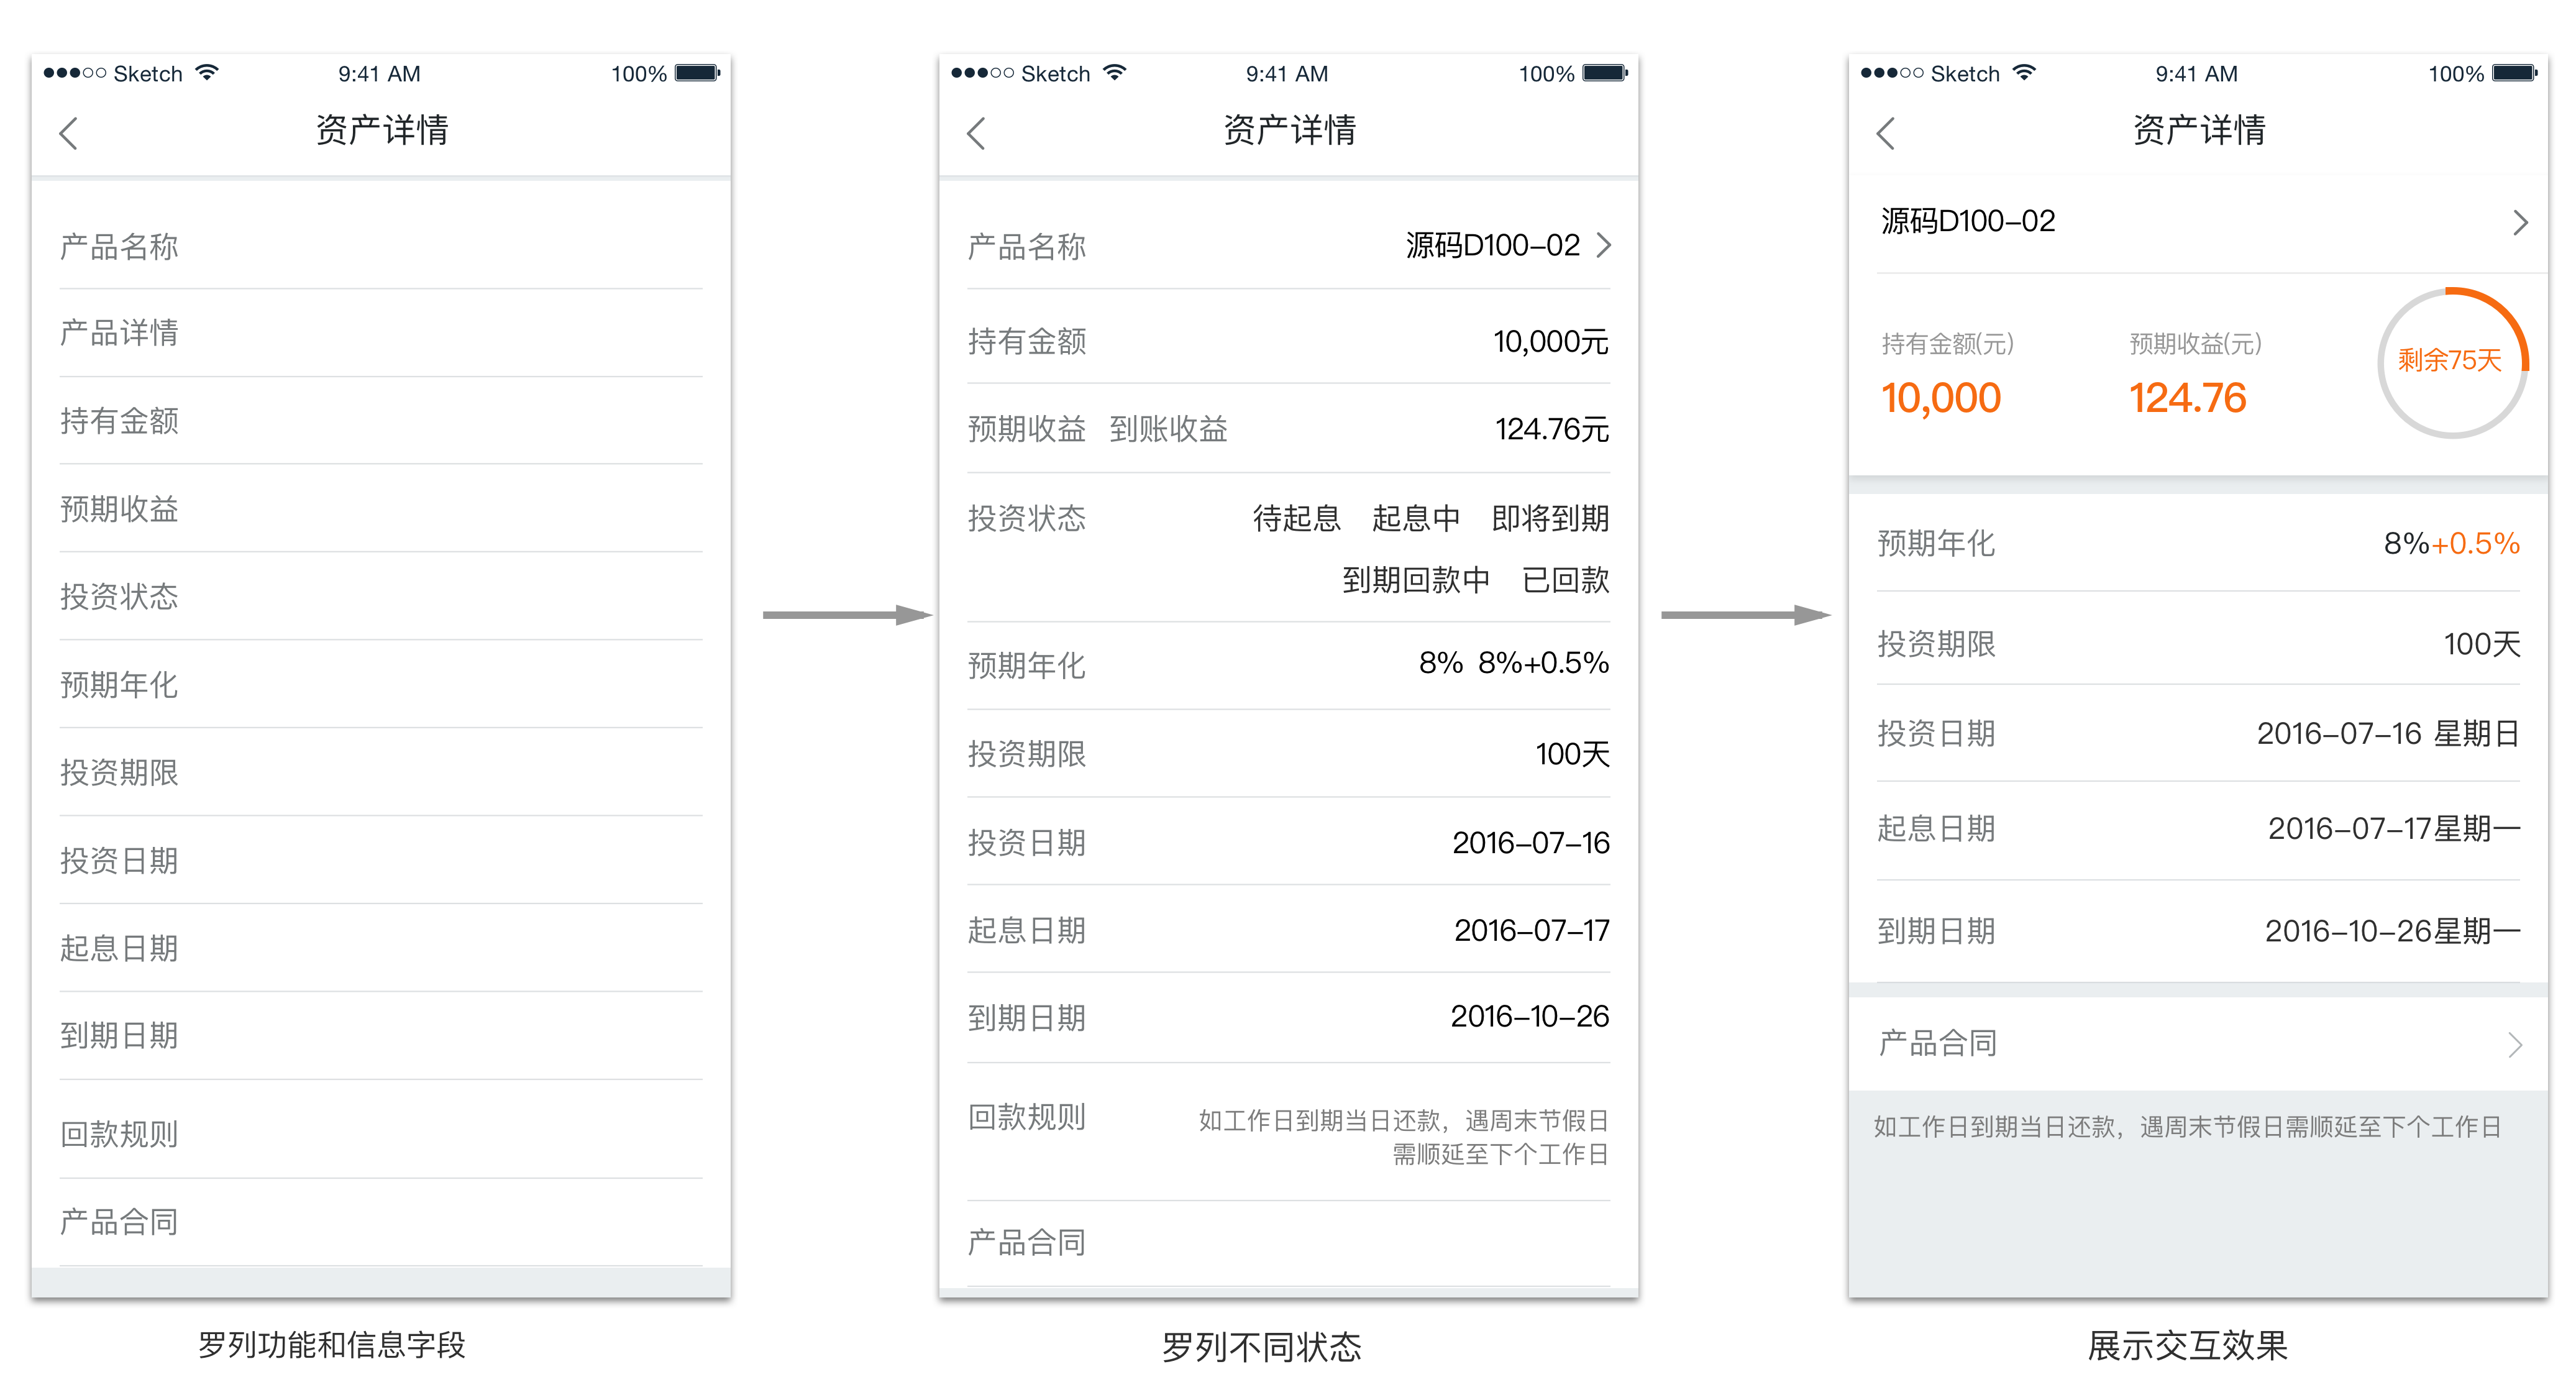
Task: Tap 产品详情 row on left screen
Action: [x=120, y=333]
